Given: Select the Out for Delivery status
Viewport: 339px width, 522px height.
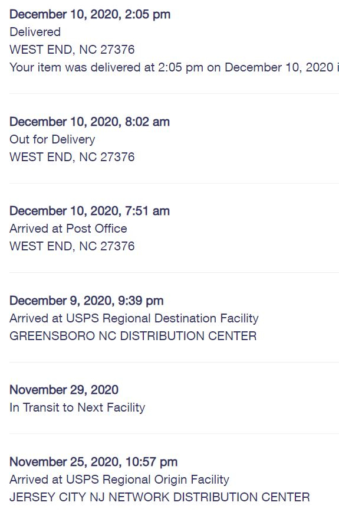Looking at the screenshot, I should coord(52,139).
